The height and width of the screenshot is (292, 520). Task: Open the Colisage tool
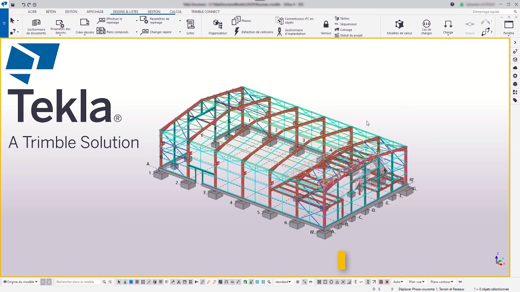coord(343,30)
